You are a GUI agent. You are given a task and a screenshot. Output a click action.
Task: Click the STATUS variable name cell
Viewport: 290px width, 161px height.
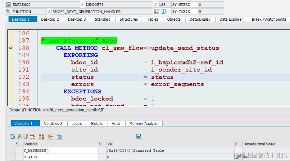(61, 157)
